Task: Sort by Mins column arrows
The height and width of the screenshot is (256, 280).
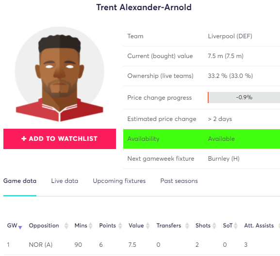Action: [91, 226]
